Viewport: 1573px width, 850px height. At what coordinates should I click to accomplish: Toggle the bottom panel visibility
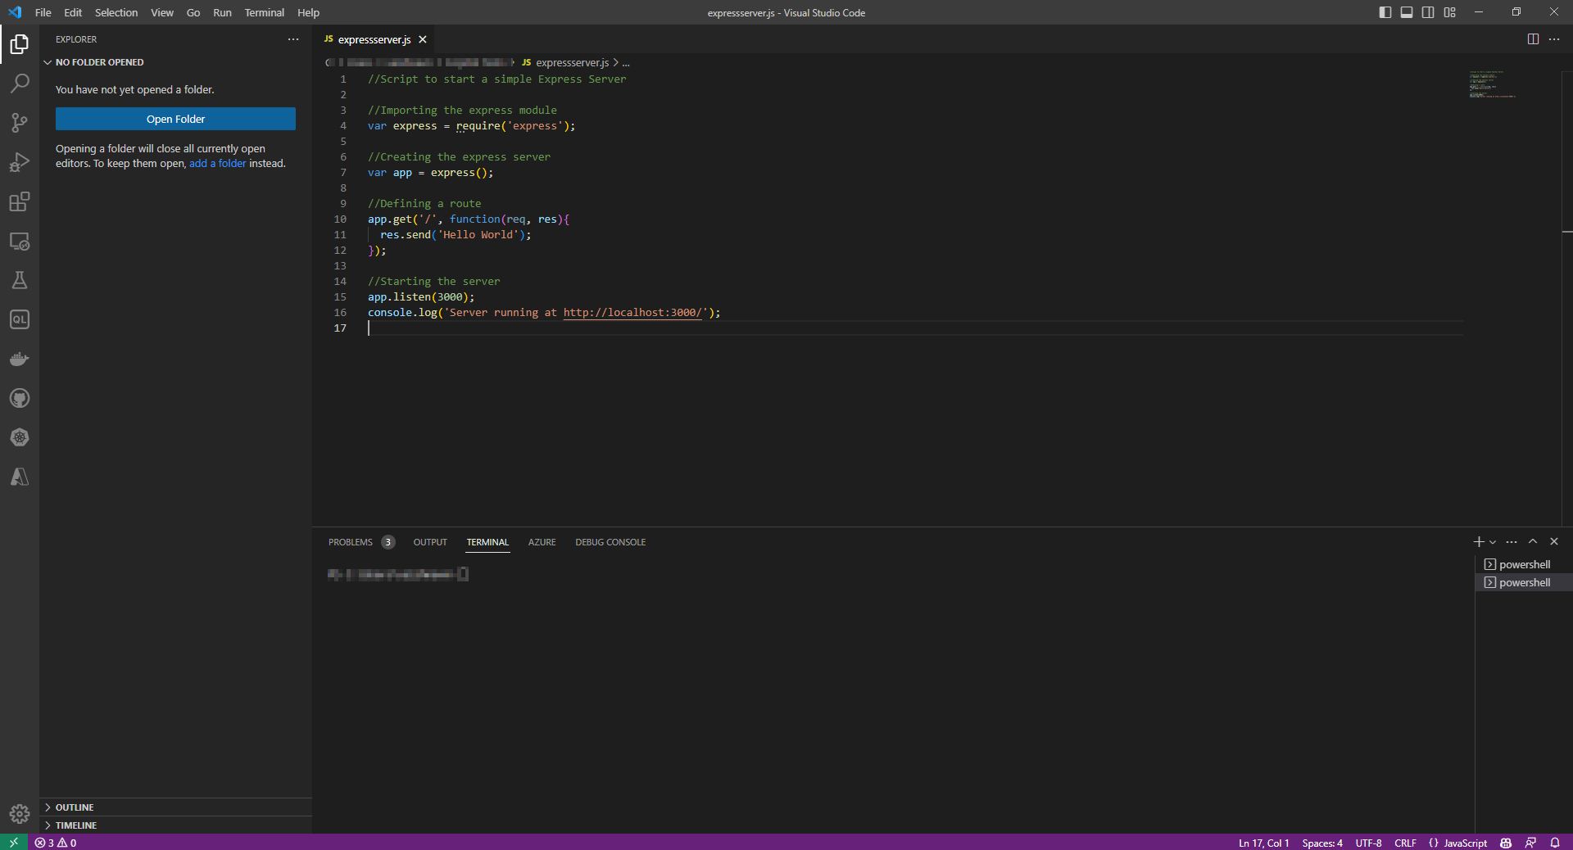pos(1406,12)
